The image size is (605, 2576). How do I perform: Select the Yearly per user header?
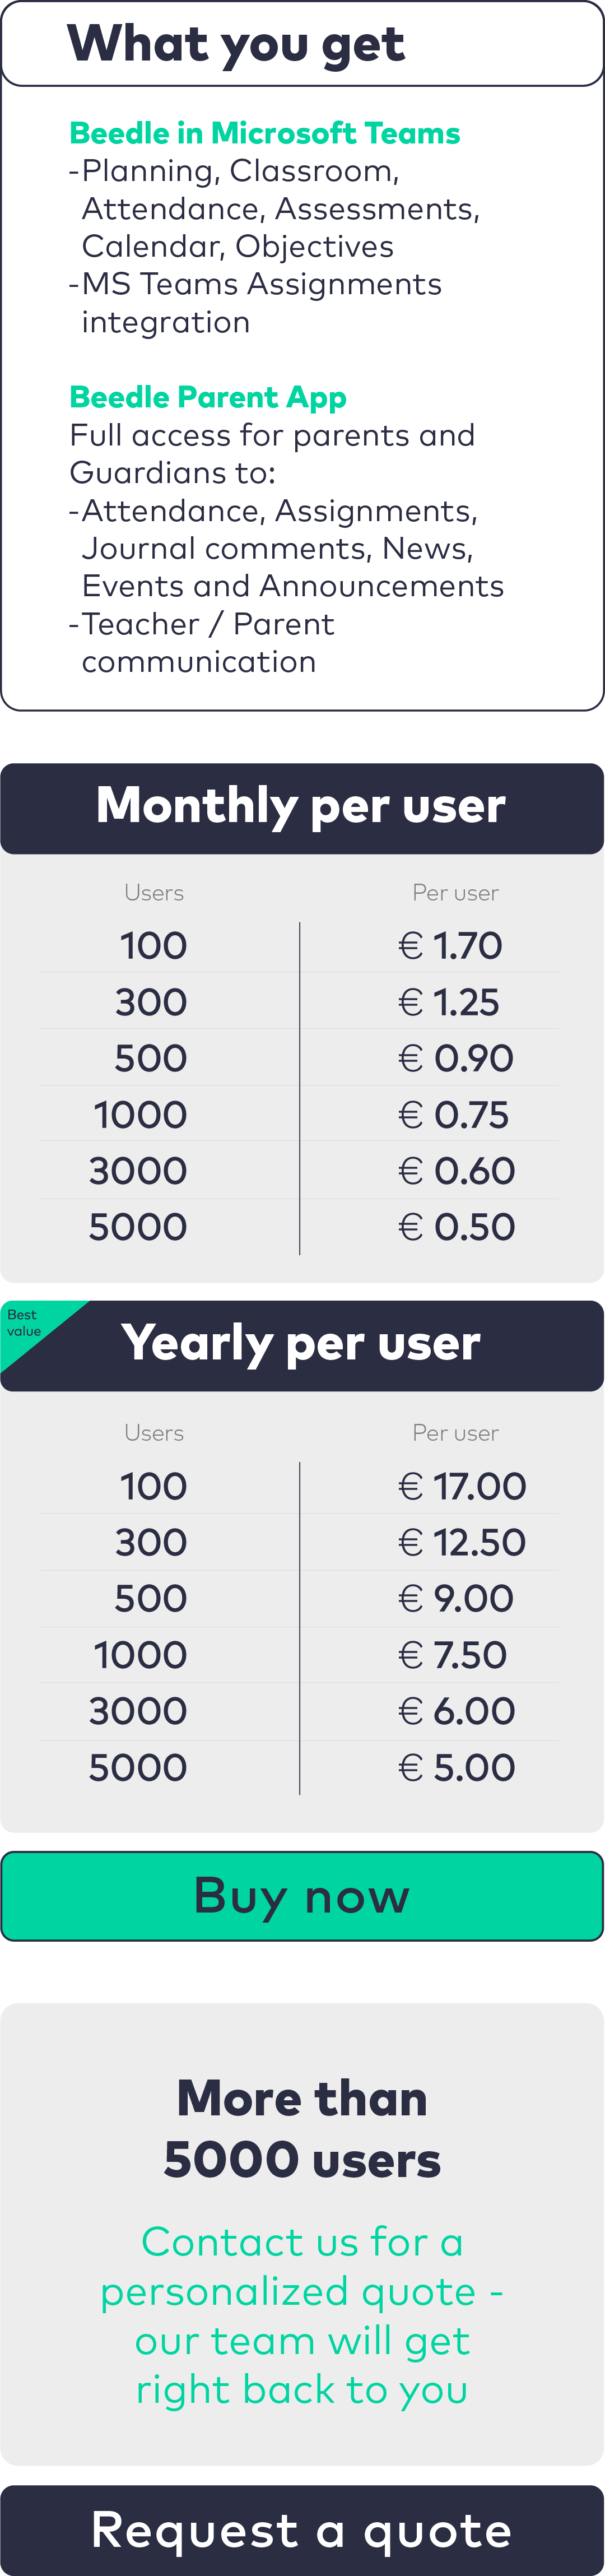(302, 1344)
